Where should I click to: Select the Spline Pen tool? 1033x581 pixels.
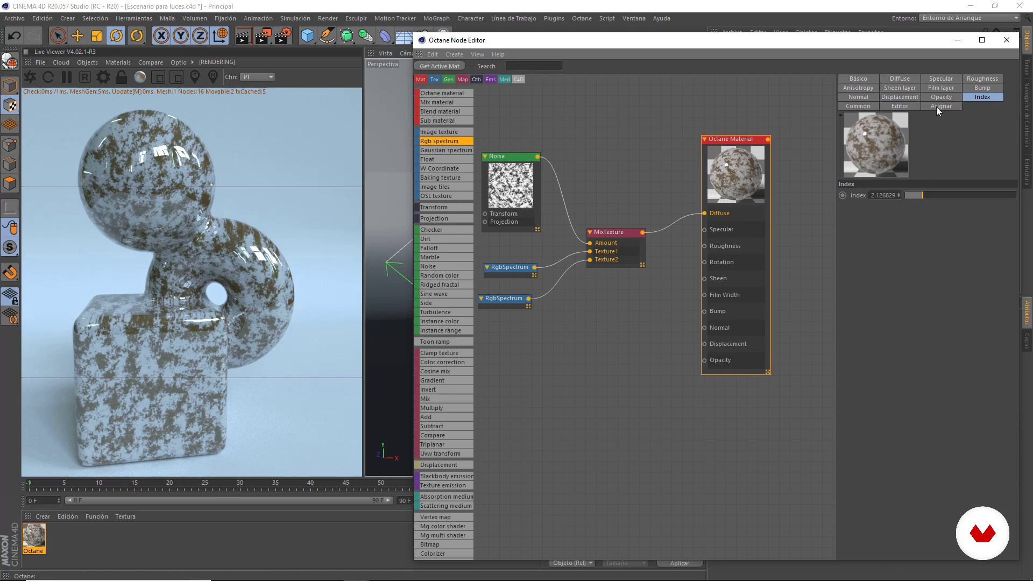click(x=327, y=36)
